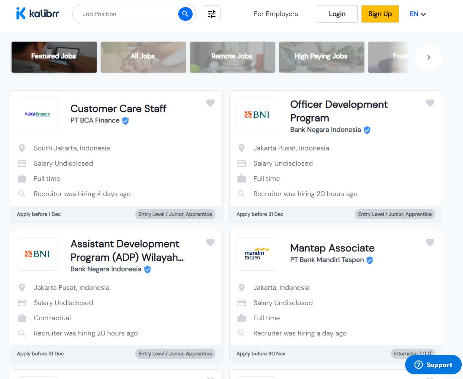Click 'Contractual' employment type text

click(52, 318)
